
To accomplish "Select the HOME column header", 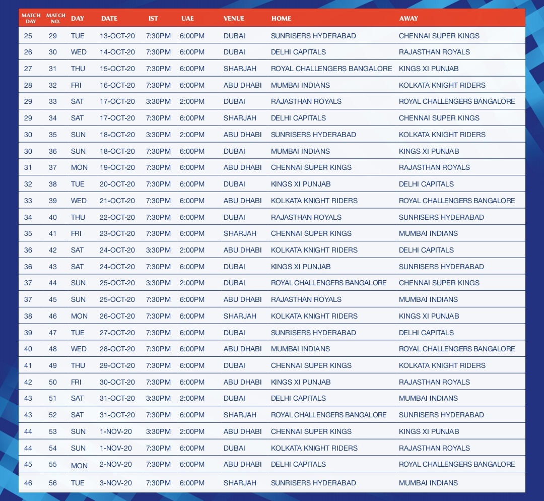I will point(281,19).
